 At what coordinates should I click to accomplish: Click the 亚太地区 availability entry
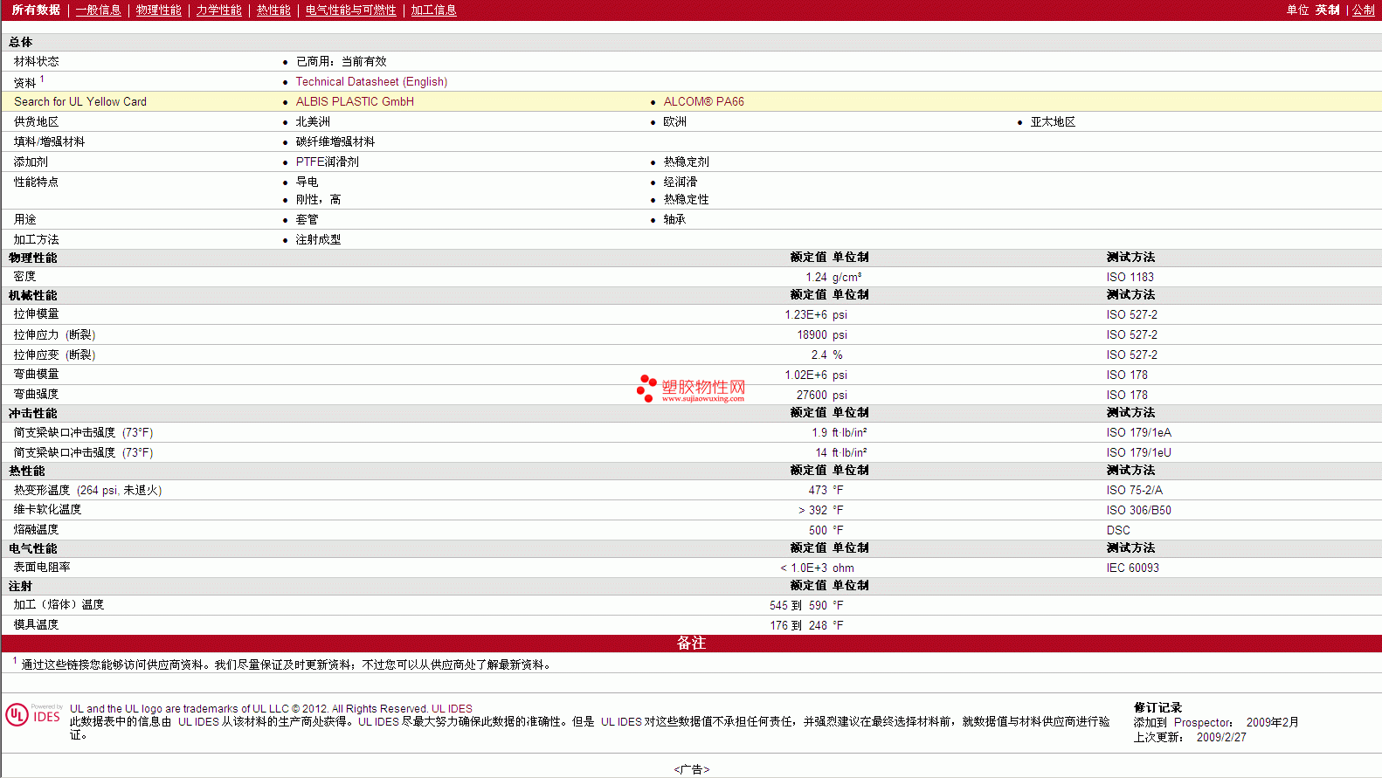coord(1053,121)
